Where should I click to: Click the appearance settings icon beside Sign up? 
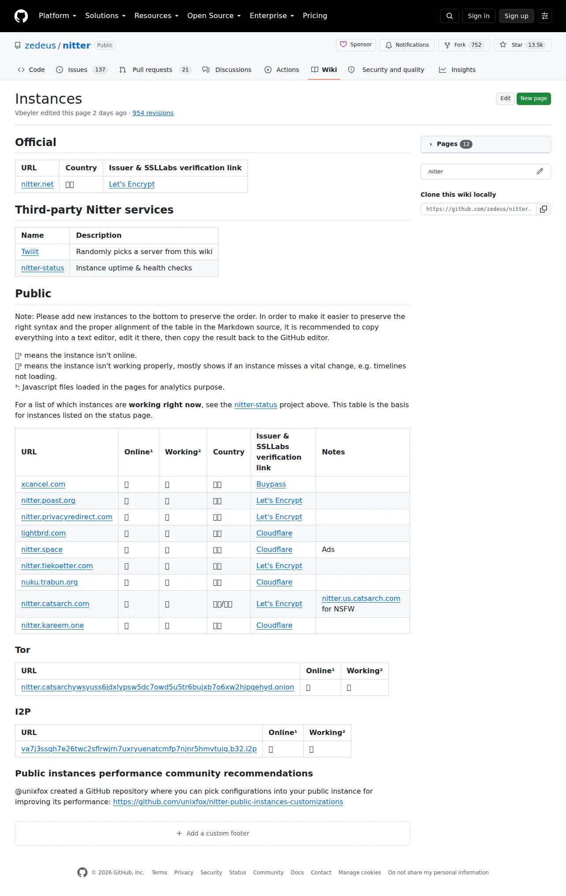pos(545,16)
